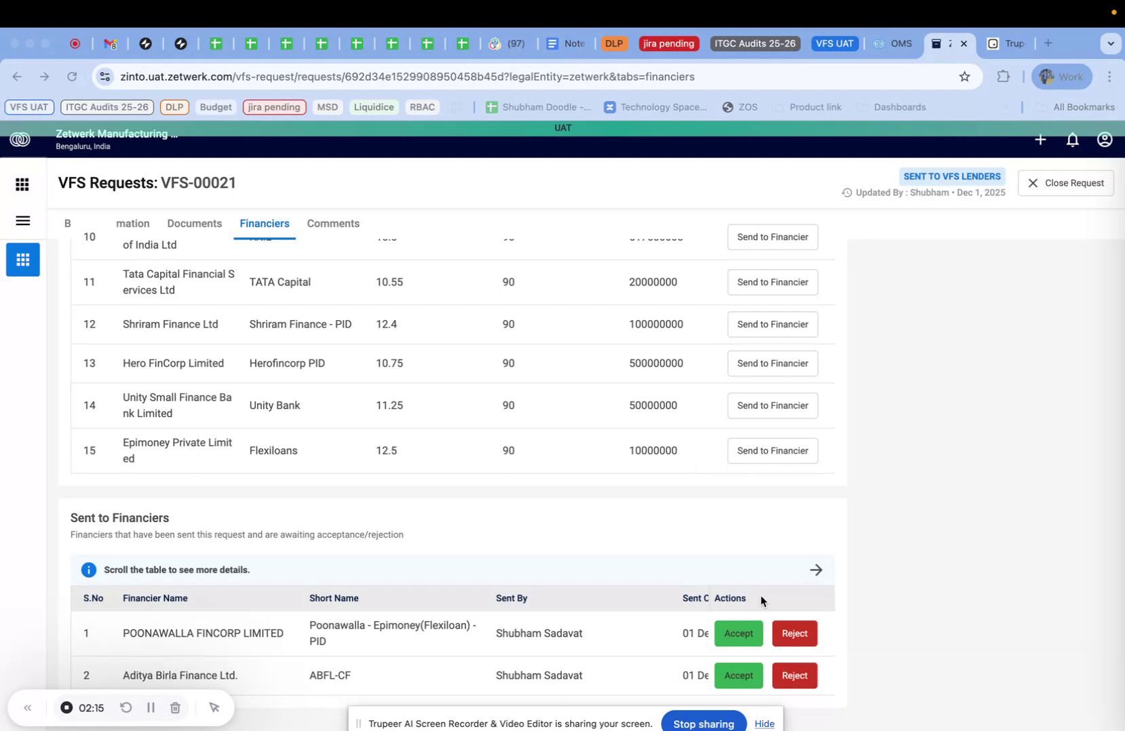Collapse the recorder toolbar using the double chevron
The image size is (1125, 731).
pos(28,707)
